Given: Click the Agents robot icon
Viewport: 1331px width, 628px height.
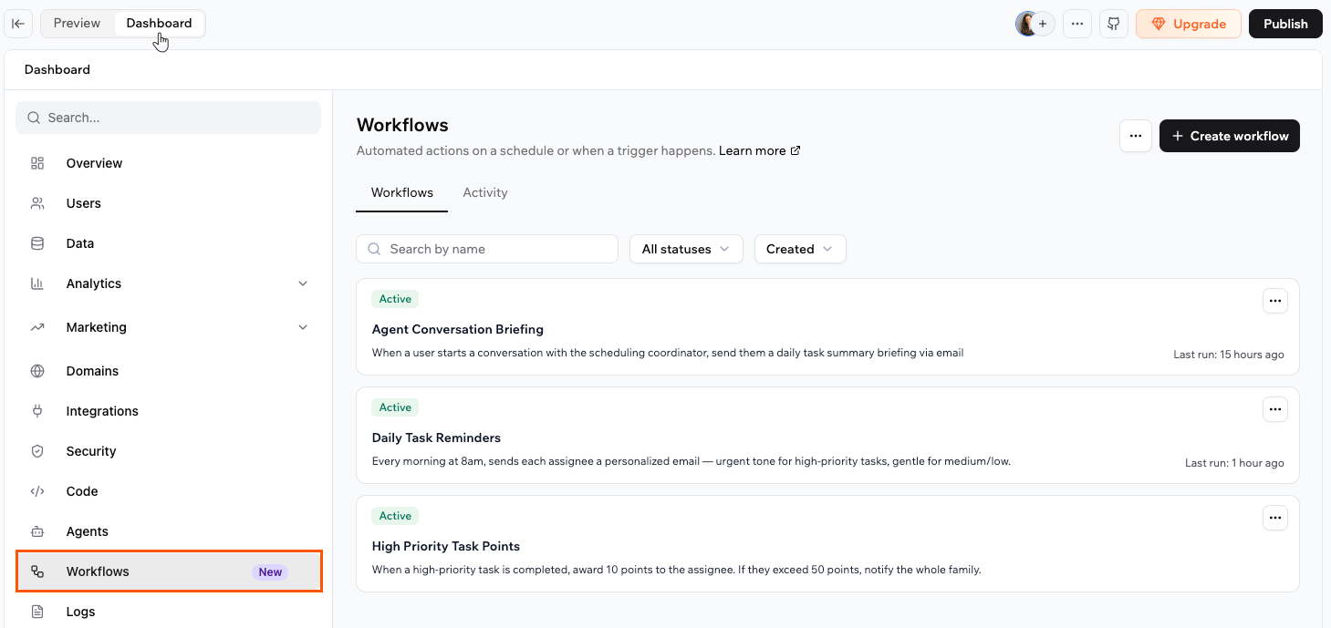Looking at the screenshot, I should tap(37, 531).
